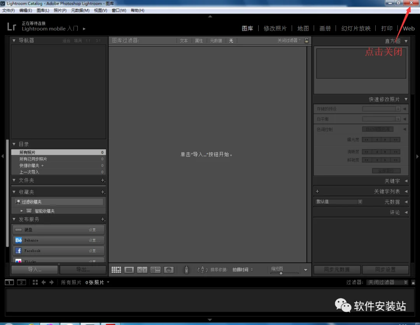Add a folder with the 文件夹 plus icon
This screenshot has width=420, height=325.
pos(103,180)
